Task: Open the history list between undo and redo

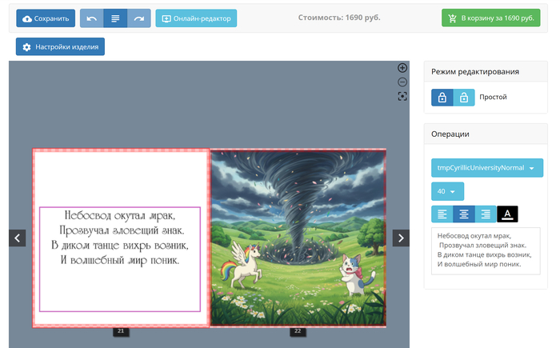Action: coord(116,18)
